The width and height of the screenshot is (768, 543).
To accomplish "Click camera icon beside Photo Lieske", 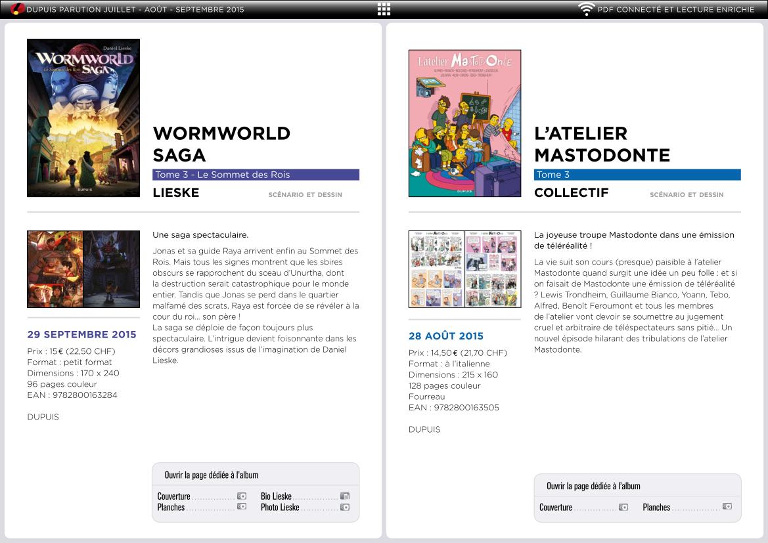I will [x=345, y=507].
